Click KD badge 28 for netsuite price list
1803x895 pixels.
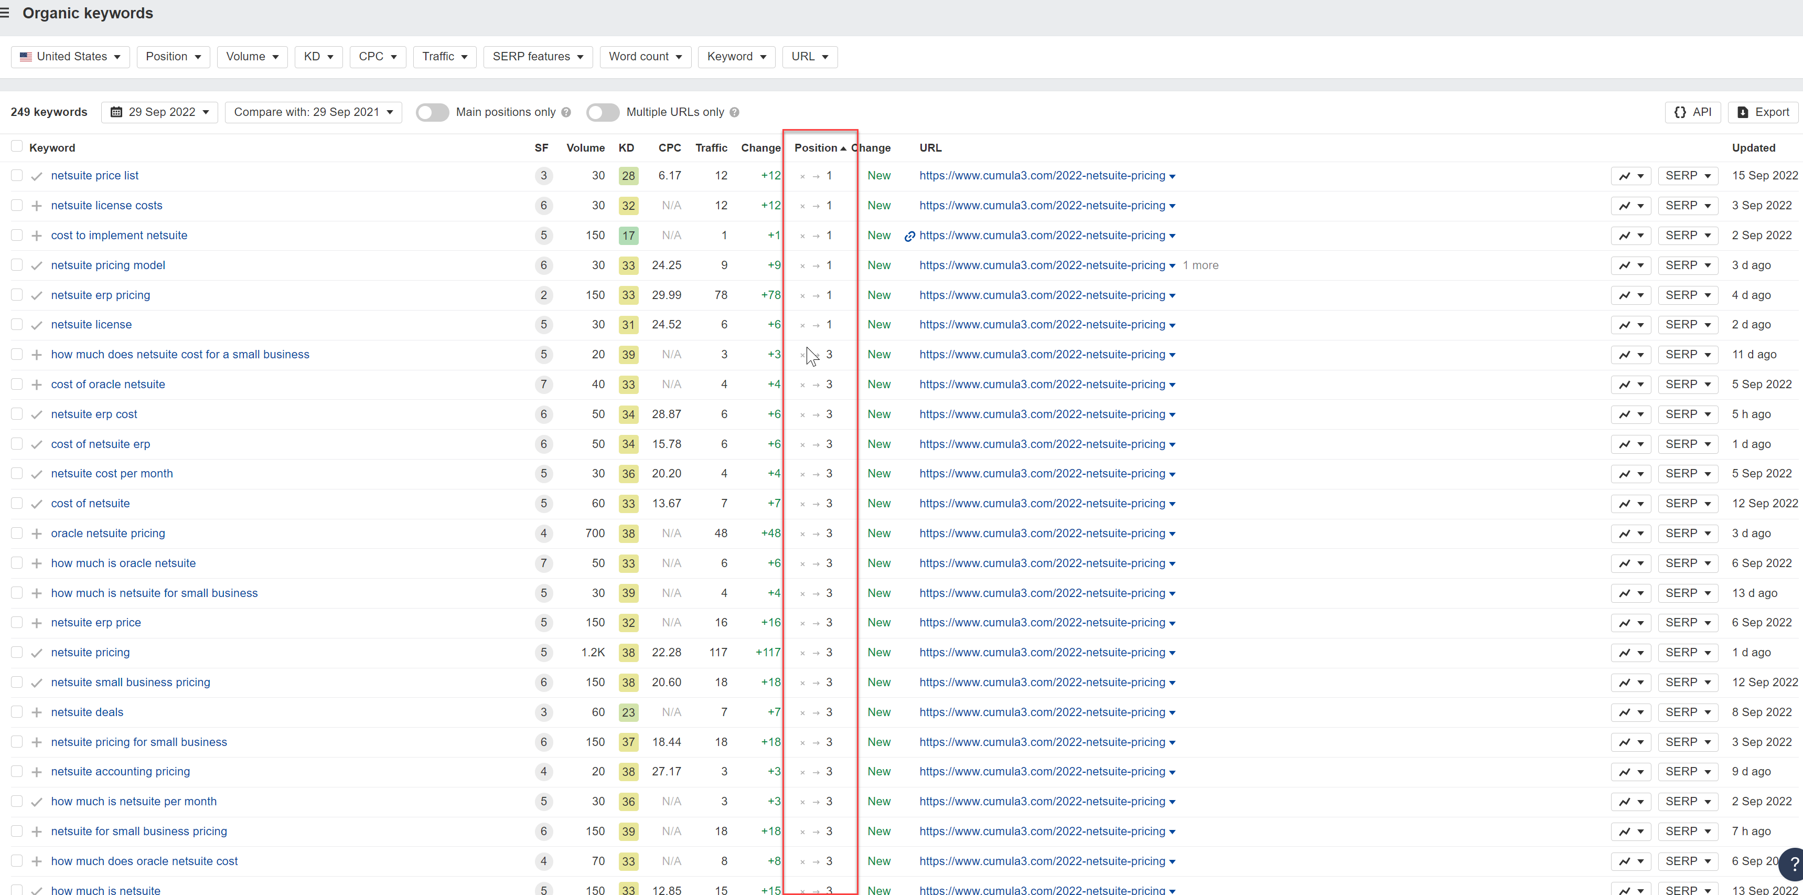[x=628, y=176]
